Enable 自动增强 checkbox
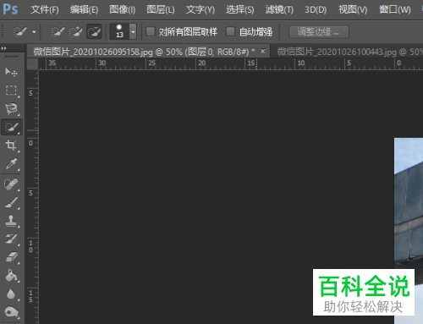The image size is (423, 324). [x=230, y=31]
